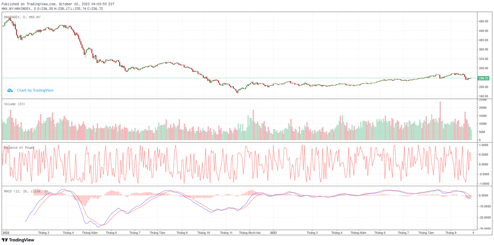Select the HNXINDEX, D, HNX.NY legend

[x=22, y=17]
